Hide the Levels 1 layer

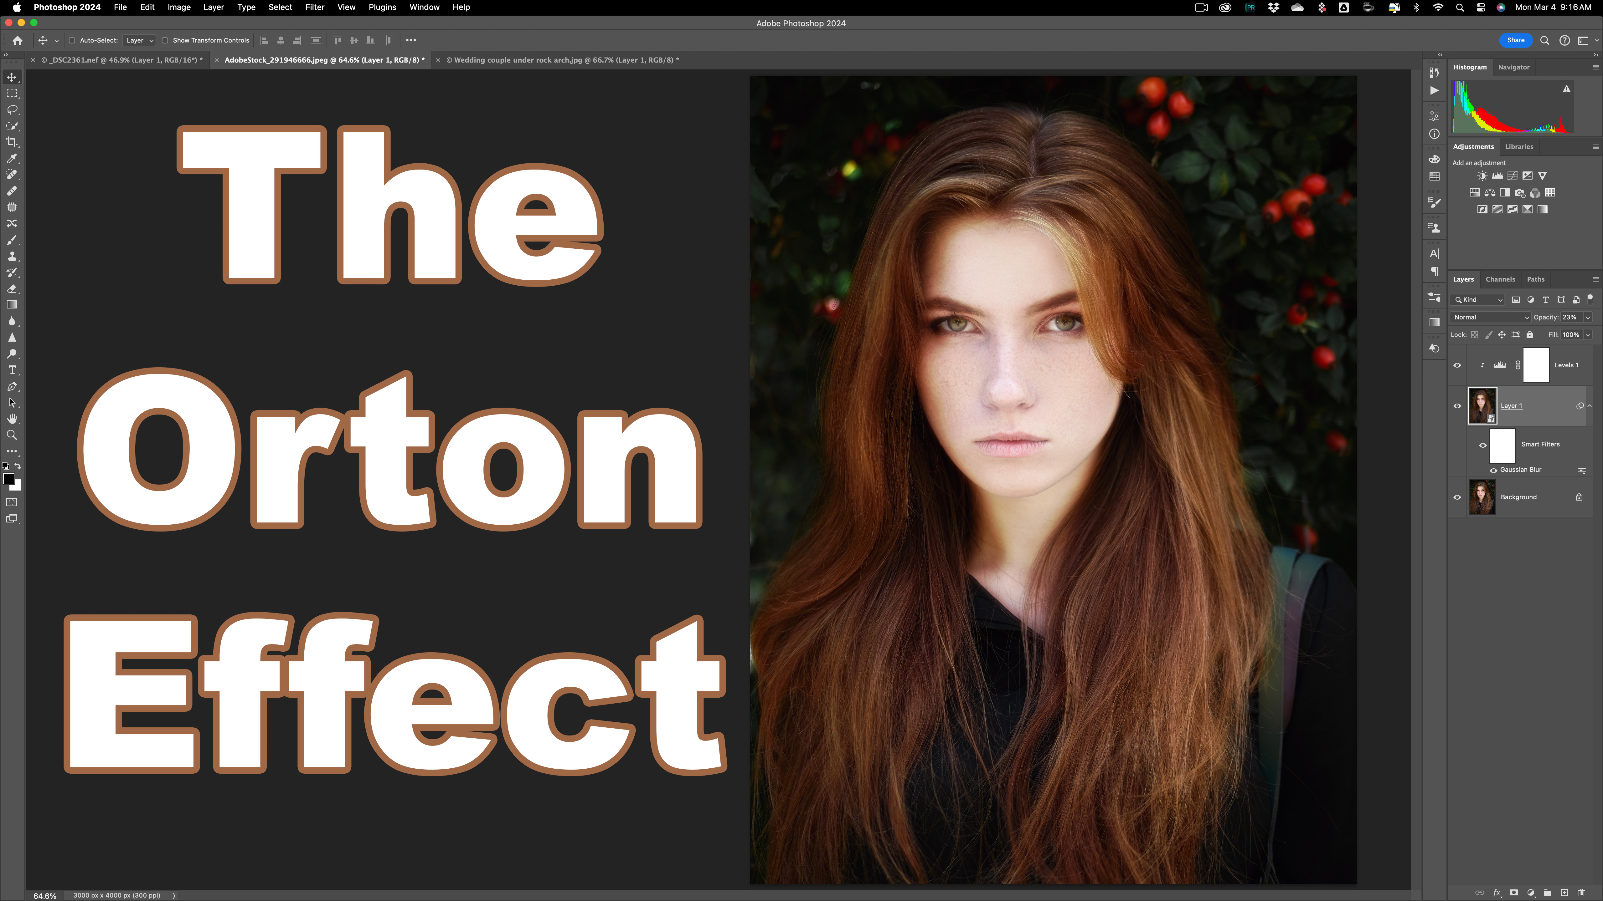(1457, 366)
